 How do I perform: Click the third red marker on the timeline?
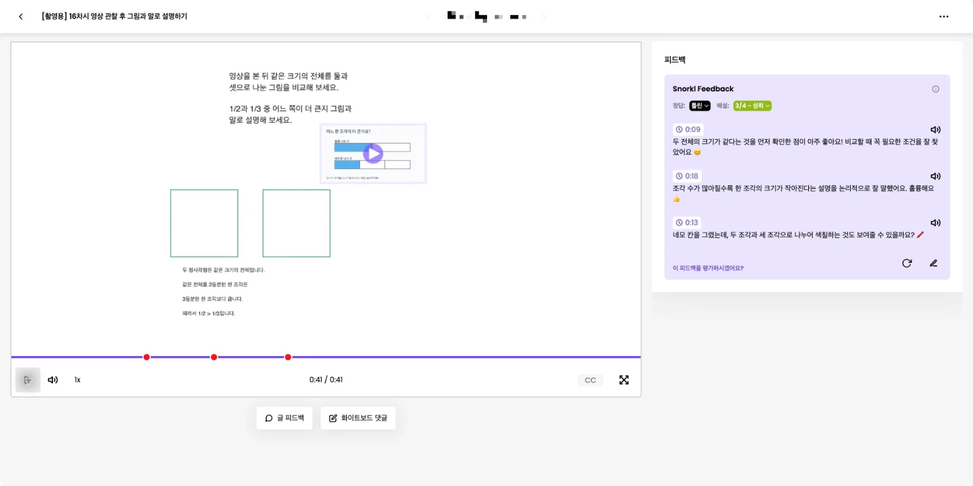[x=288, y=357]
